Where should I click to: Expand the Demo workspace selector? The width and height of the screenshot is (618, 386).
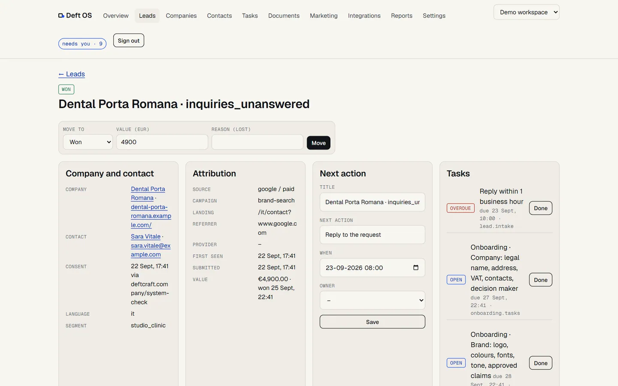(x=527, y=12)
